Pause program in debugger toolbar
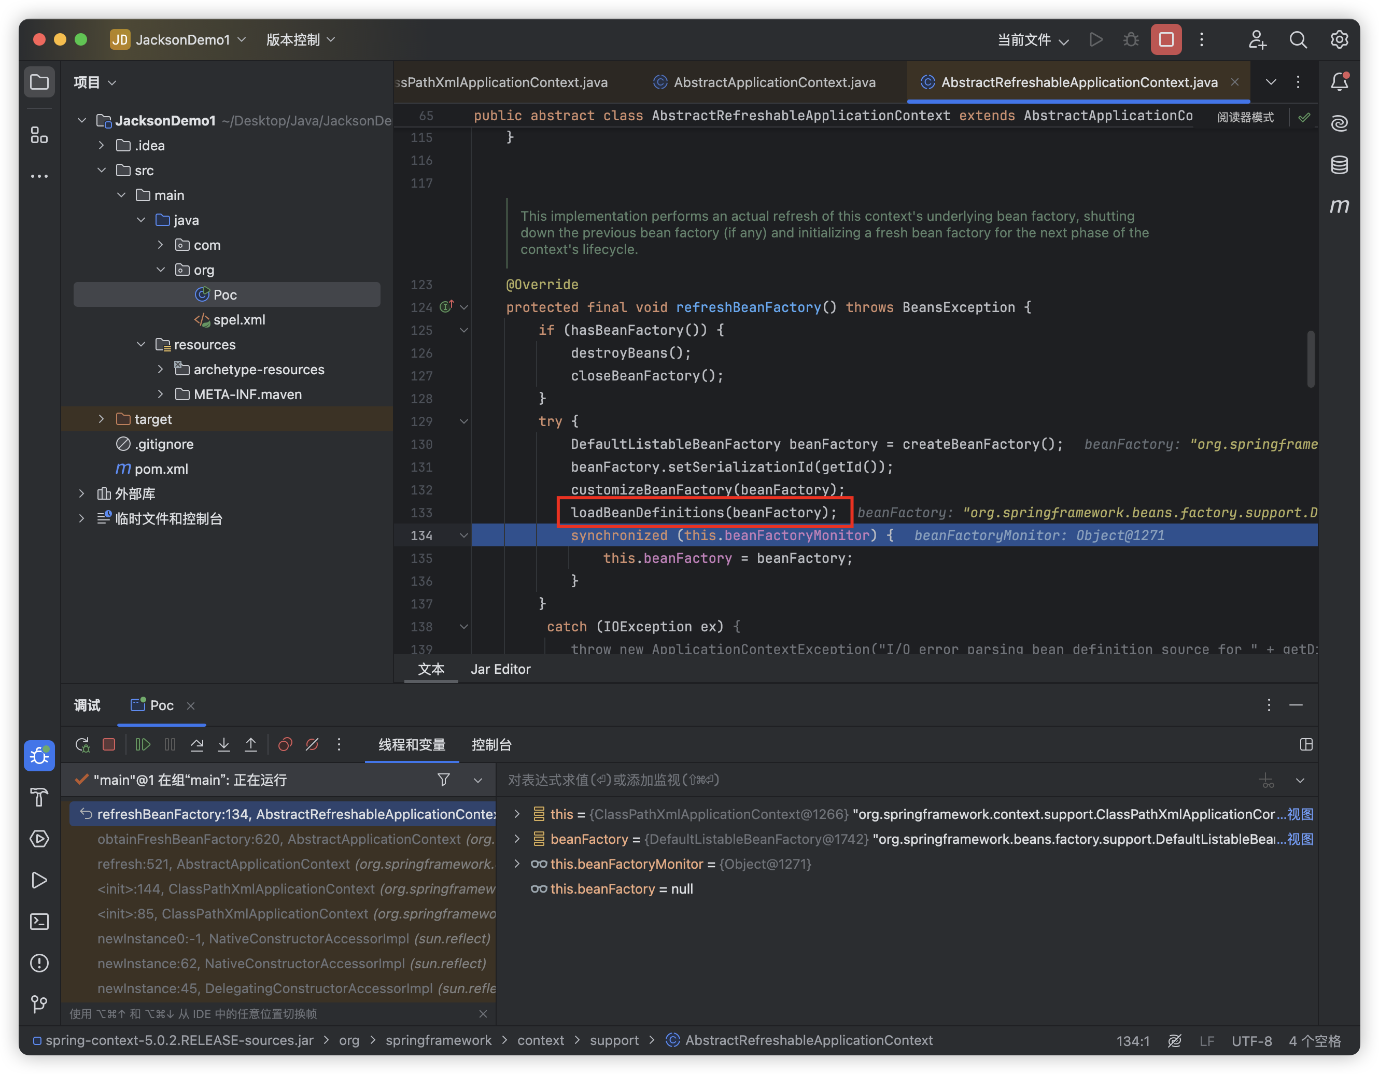Image resolution: width=1379 pixels, height=1074 pixels. 170,744
